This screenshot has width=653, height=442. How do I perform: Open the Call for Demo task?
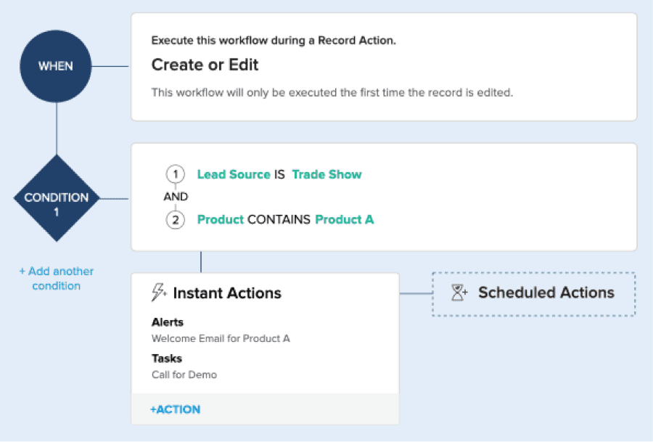tap(184, 375)
